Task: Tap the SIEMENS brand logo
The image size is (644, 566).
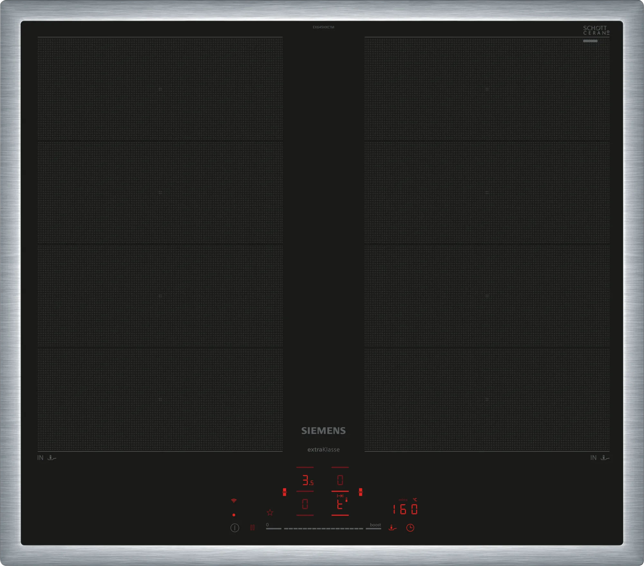Action: point(323,431)
